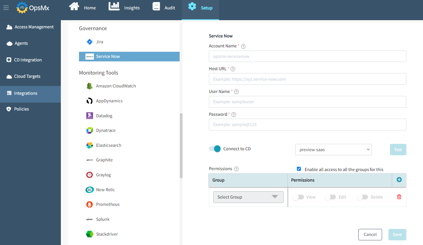This screenshot has width=423, height=245.
Task: Open the Prometheus integration
Action: tap(109, 204)
